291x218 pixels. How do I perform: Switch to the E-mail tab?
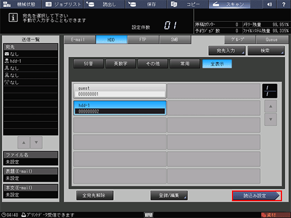point(79,39)
